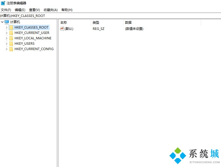The image size is (221, 167).
Task: Open the 查看(V) menu
Action: [x=34, y=10]
